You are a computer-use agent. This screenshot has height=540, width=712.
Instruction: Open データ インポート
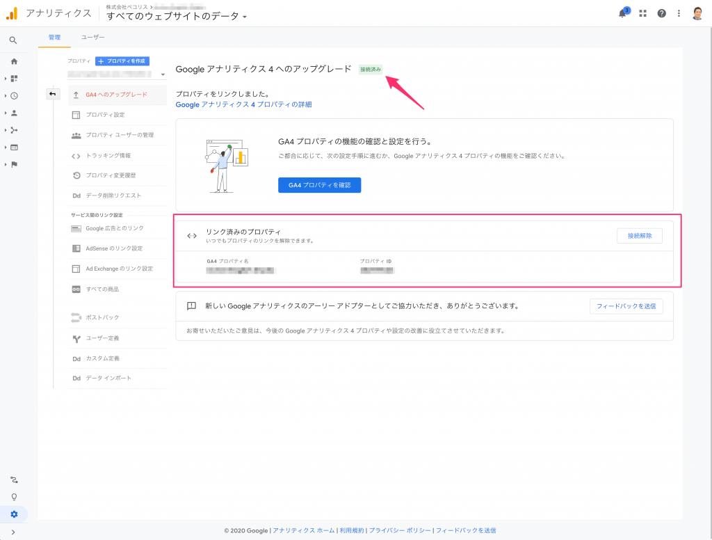click(117, 378)
